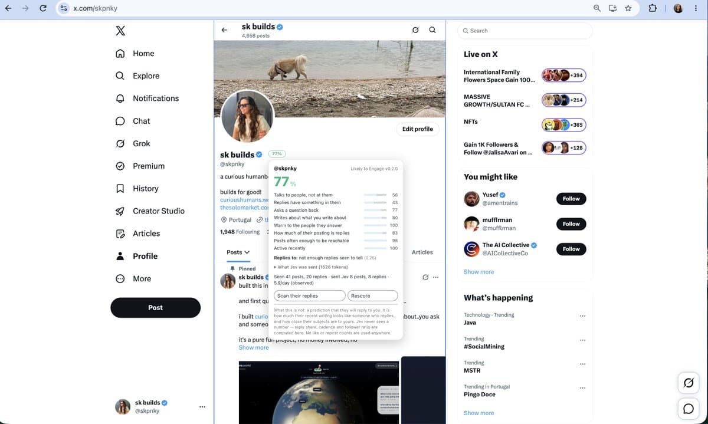Open History menu item
The height and width of the screenshot is (424, 708).
click(x=146, y=189)
